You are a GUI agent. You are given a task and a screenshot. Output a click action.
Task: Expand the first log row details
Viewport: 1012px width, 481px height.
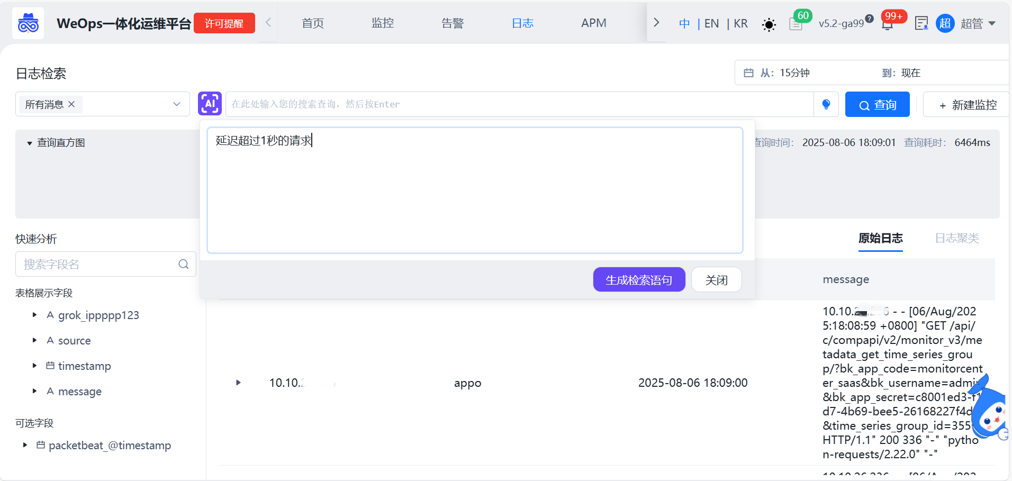(238, 383)
